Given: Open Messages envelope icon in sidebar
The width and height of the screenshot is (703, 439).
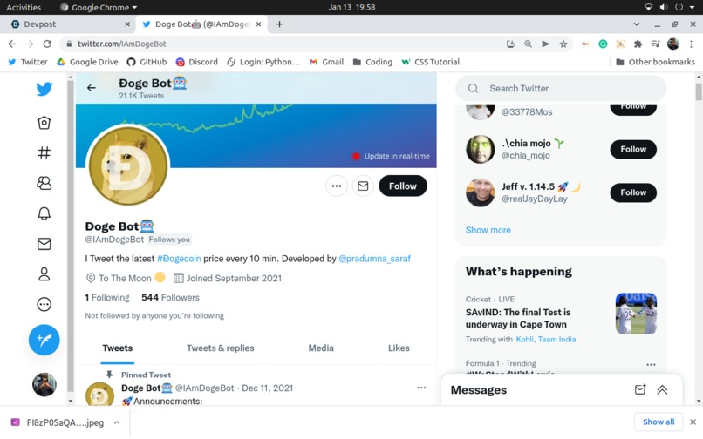Looking at the screenshot, I should point(44,244).
